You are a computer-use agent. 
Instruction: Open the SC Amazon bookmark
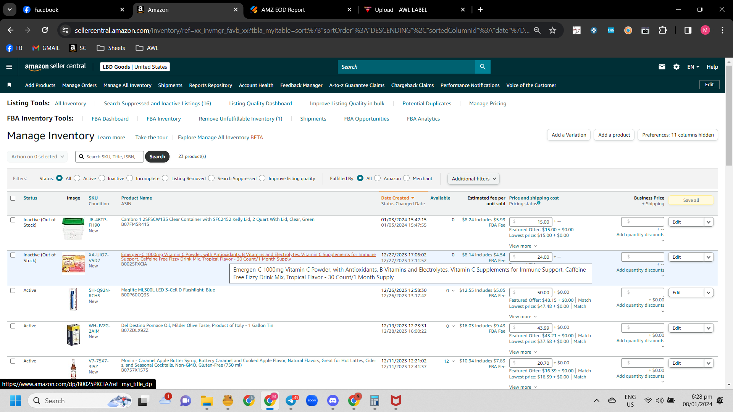click(x=78, y=48)
